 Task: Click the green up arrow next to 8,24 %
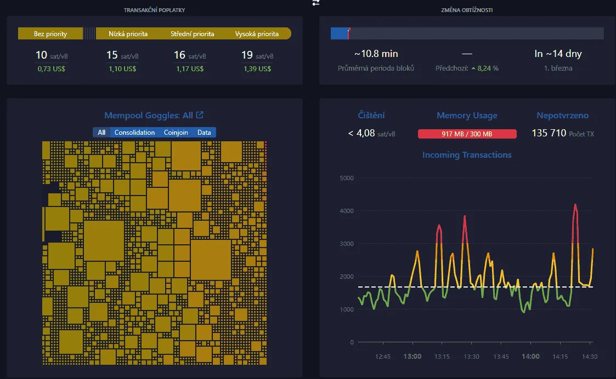[x=473, y=69]
